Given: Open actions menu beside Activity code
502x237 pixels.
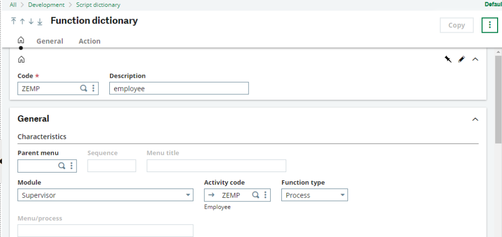Looking at the screenshot, I should click(265, 195).
